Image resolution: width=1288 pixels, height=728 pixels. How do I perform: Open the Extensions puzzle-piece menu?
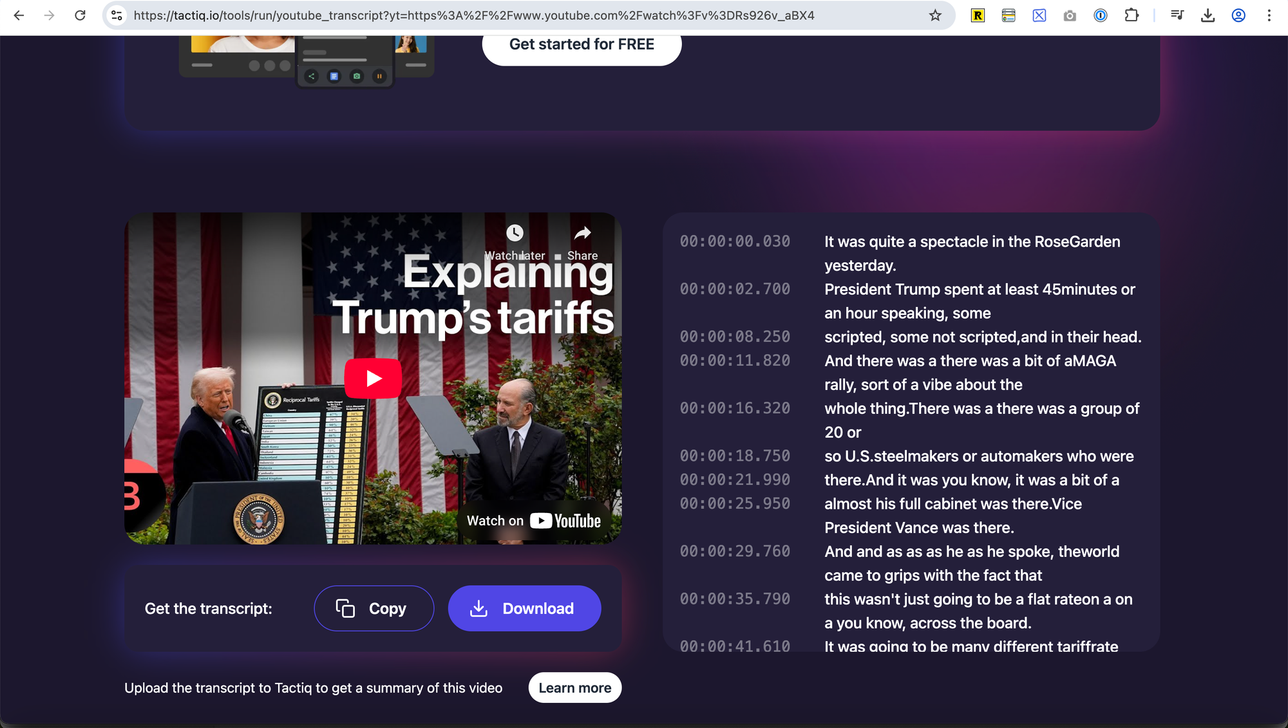pyautogui.click(x=1132, y=15)
